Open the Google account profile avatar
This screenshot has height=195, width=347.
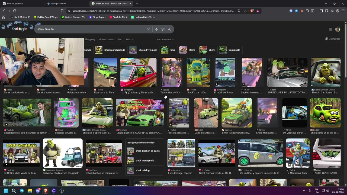tap(338, 29)
